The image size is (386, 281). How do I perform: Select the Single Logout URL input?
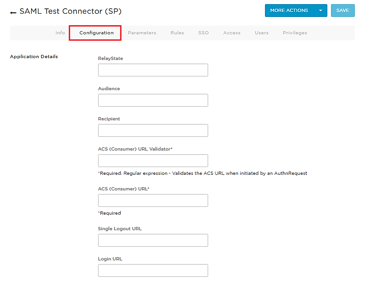tap(153, 240)
